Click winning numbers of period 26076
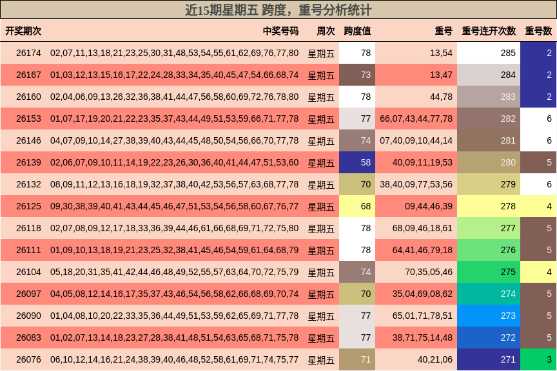This screenshot has height=371, width=557. (x=174, y=359)
